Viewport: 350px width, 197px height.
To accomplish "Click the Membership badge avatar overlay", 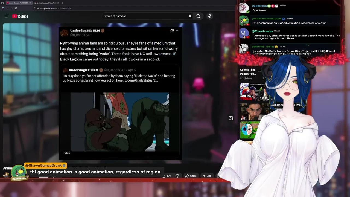I will [x=19, y=173].
